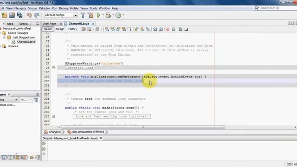Minimize the Navigator panel
This screenshot has width=297, height=167.
(38, 94)
